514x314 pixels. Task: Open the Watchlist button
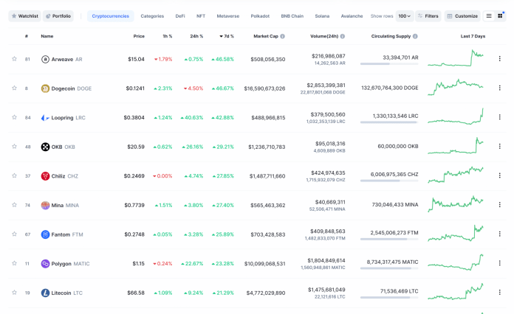(24, 15)
